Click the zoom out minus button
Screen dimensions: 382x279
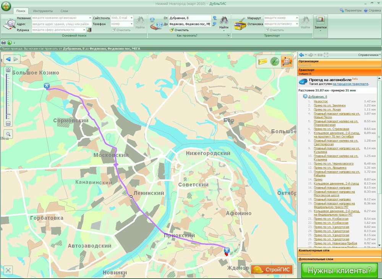[8, 123]
